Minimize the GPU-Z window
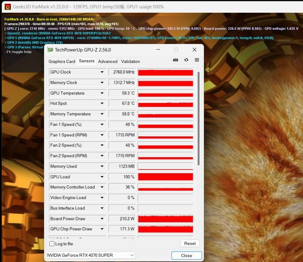 tap(158, 50)
